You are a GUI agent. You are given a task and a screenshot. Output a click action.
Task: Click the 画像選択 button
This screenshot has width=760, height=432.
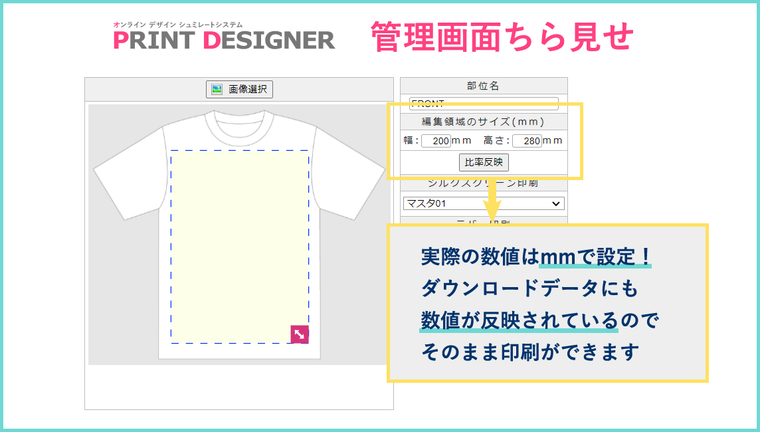coord(239,89)
